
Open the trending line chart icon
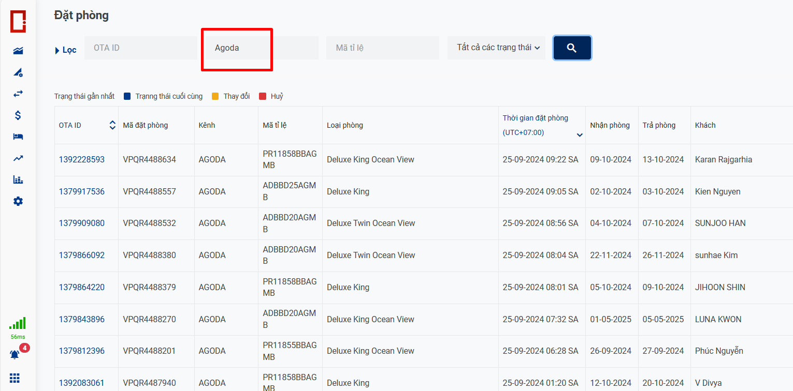click(18, 158)
